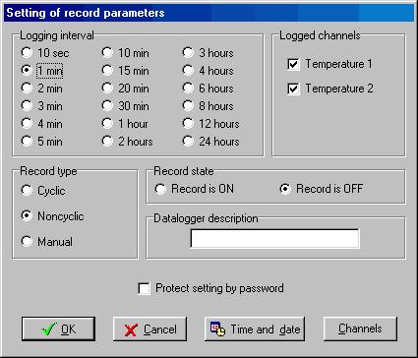Open the Channels button
This screenshot has height=358, width=418.
click(360, 328)
